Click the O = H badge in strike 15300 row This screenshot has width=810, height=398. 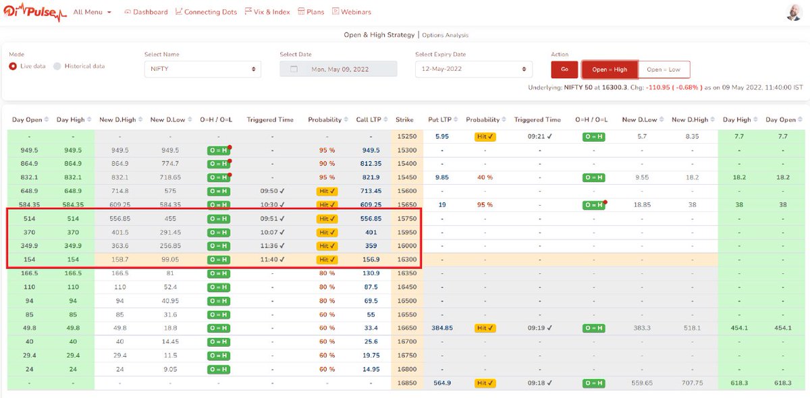click(x=218, y=150)
